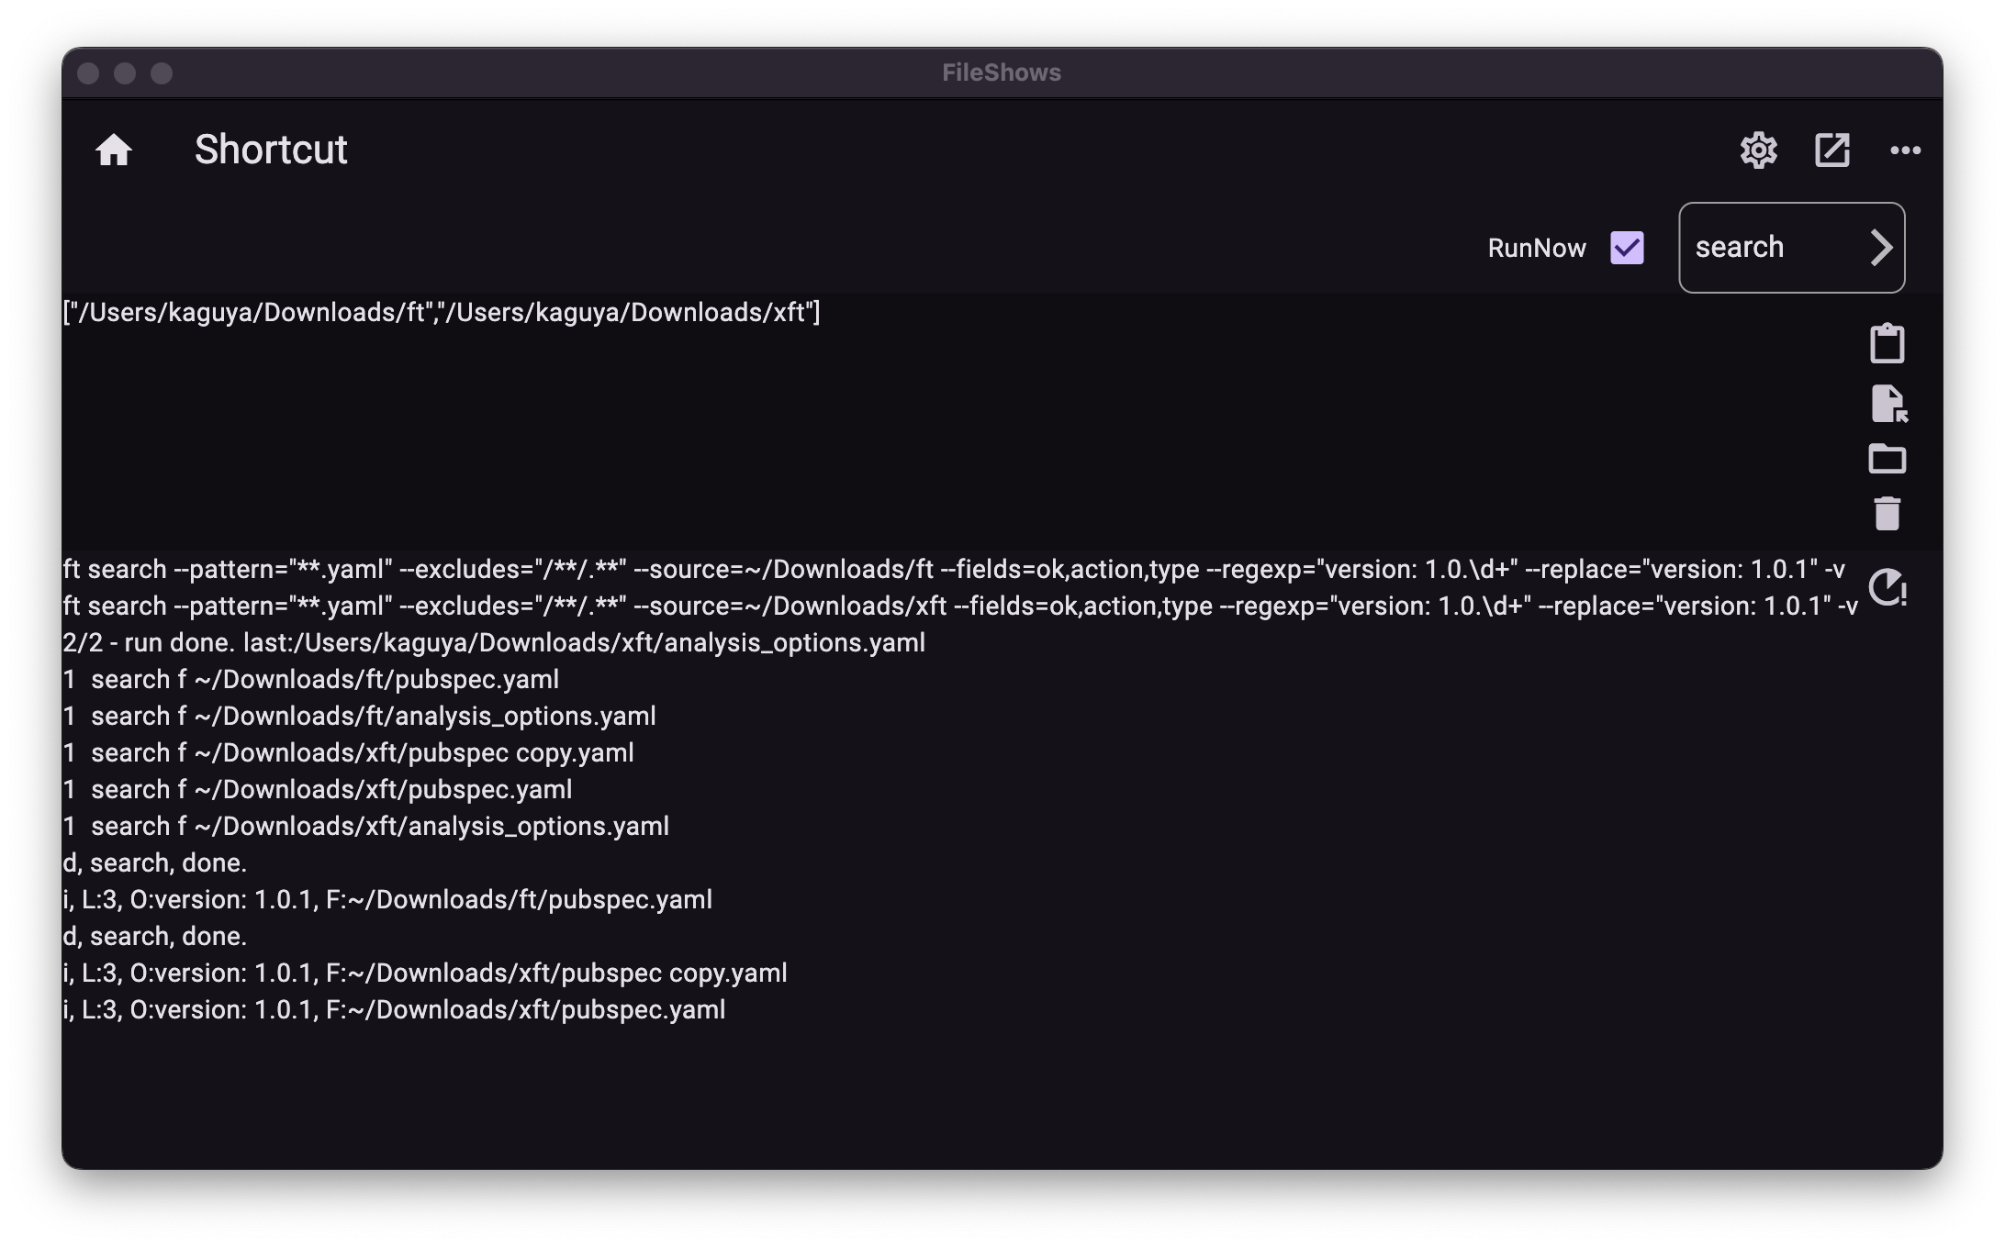Screen dimensions: 2005x1246
Task: Click the '2/2 - run done' status line
Action: point(494,643)
